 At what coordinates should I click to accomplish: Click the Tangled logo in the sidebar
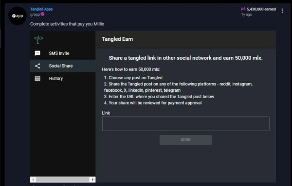tap(38, 39)
